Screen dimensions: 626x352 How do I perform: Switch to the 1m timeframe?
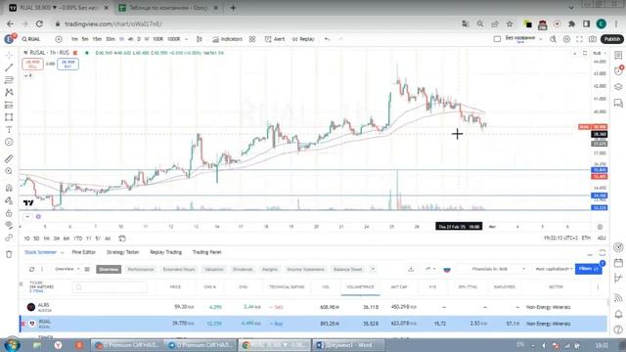coord(74,39)
